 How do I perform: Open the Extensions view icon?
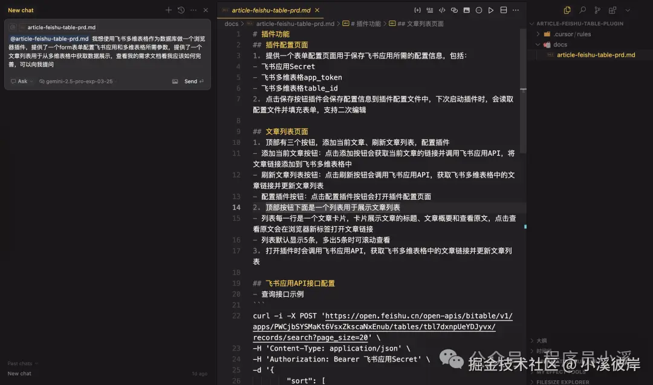(x=612, y=10)
